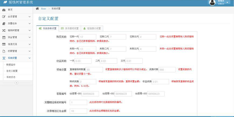
Task: Open 资金管理 menu item
Action: 16,38
